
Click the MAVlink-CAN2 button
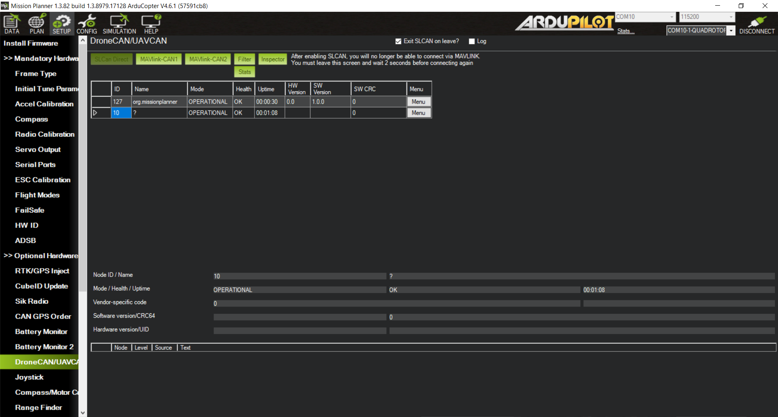pyautogui.click(x=208, y=59)
